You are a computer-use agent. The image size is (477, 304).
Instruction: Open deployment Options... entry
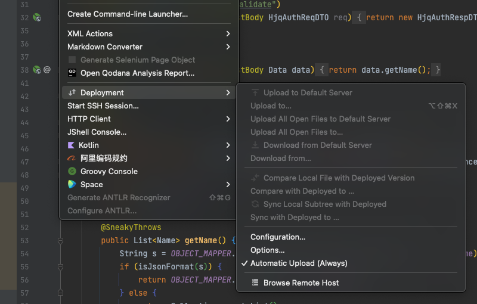(267, 250)
